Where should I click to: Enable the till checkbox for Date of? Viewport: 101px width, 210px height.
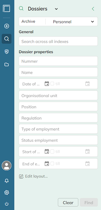click(x=52, y=84)
